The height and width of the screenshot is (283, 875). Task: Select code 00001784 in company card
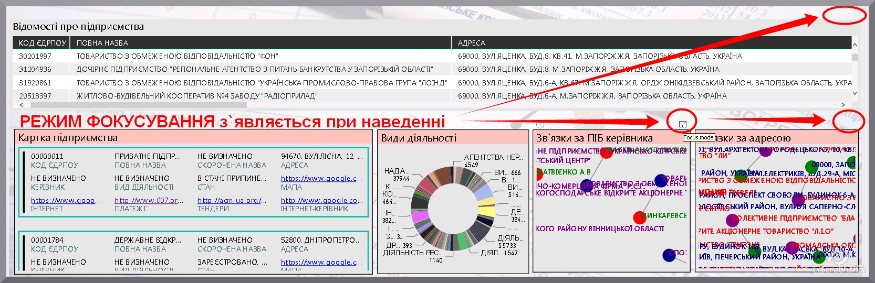click(47, 240)
